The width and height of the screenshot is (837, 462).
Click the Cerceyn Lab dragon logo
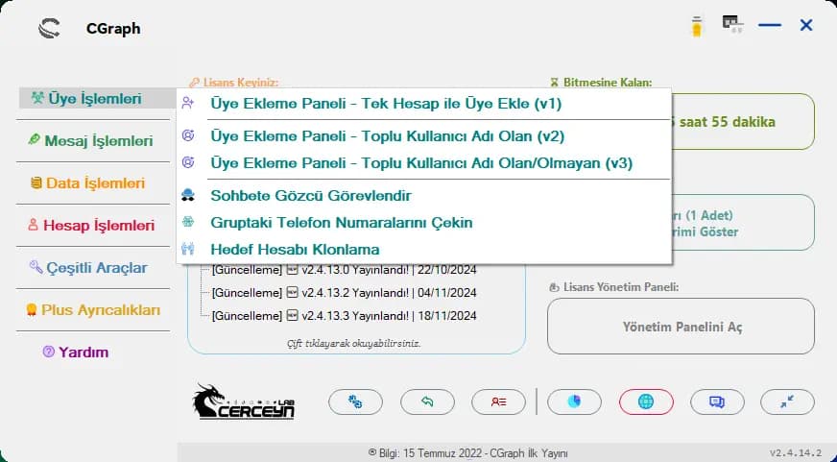point(244,401)
